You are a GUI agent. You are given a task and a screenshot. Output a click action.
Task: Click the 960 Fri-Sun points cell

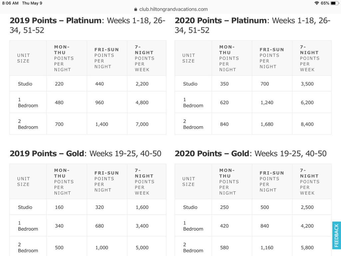point(100,102)
